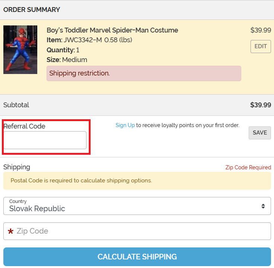
Task: Click the red required asterisk icon
Action: [x=10, y=232]
